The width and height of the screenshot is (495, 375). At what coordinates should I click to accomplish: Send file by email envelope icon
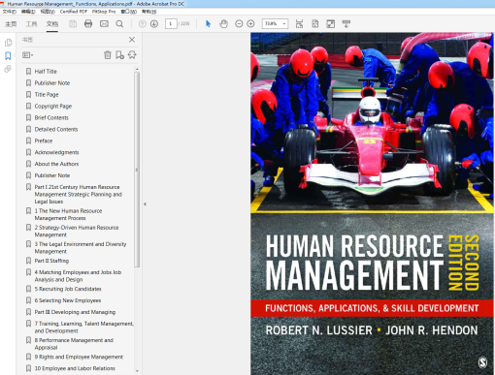tap(104, 24)
